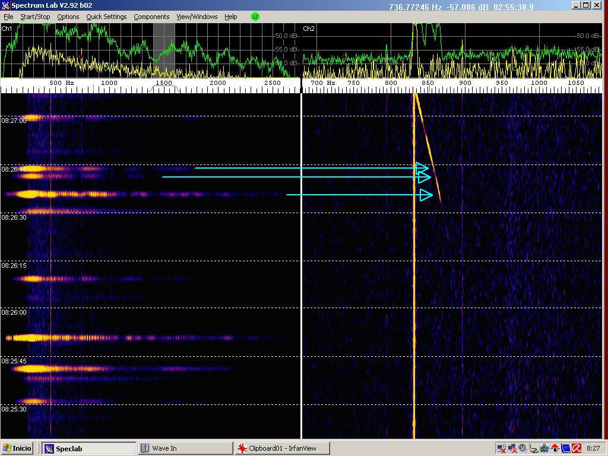Switch to Speclab in the taskbar
The height and width of the screenshot is (456, 608).
88,448
